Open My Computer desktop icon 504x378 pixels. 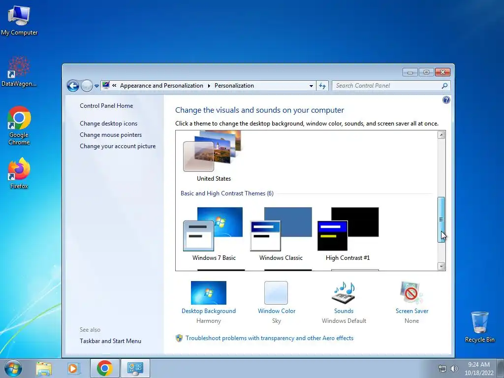[x=19, y=21]
